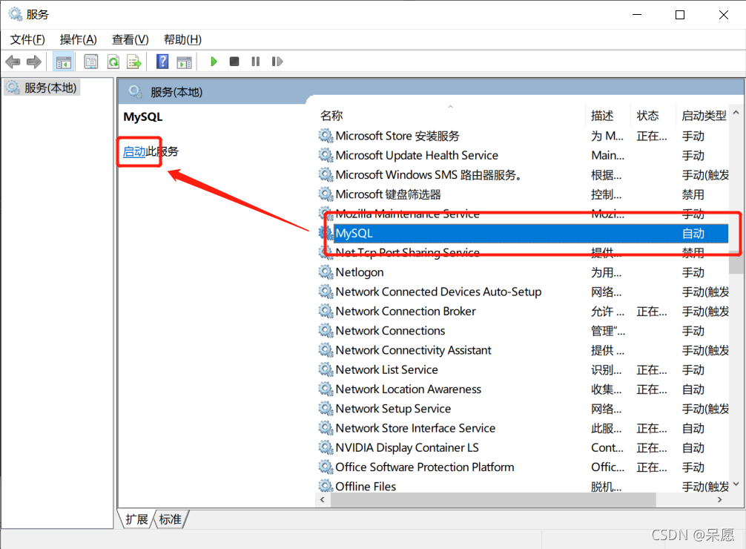This screenshot has width=746, height=549.
Task: Select the MySQL service row
Action: (524, 233)
